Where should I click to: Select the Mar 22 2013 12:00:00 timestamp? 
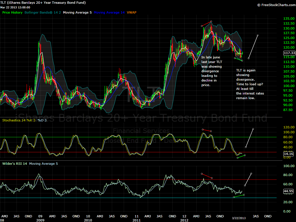(x=15, y=7)
